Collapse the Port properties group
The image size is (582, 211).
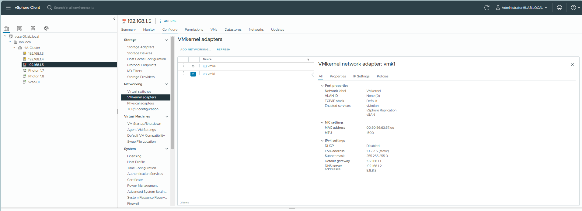click(x=322, y=86)
